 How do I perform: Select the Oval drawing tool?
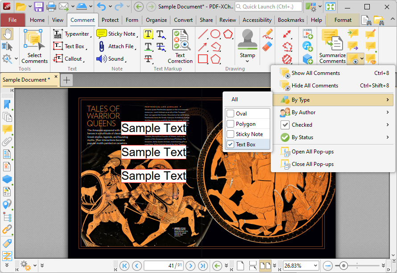pos(215,34)
